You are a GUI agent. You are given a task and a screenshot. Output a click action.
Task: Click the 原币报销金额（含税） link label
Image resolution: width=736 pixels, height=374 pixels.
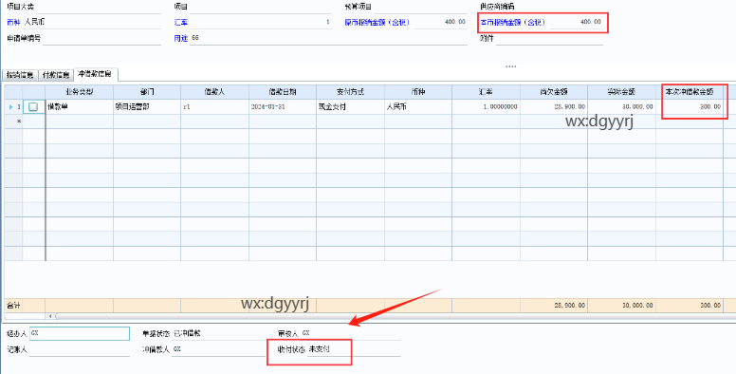pyautogui.click(x=377, y=22)
